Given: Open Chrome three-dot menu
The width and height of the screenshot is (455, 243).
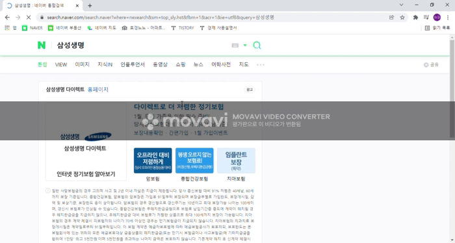Looking at the screenshot, I should pos(447,18).
